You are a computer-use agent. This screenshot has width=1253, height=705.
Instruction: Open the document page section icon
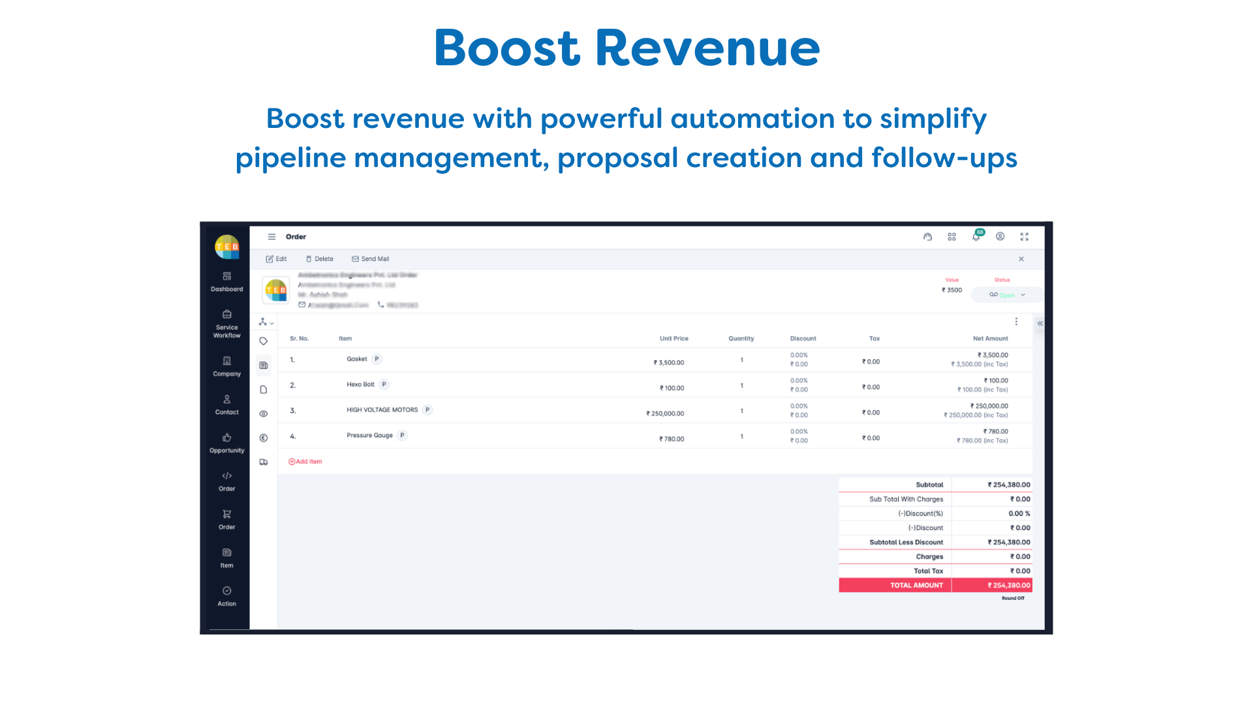264,390
